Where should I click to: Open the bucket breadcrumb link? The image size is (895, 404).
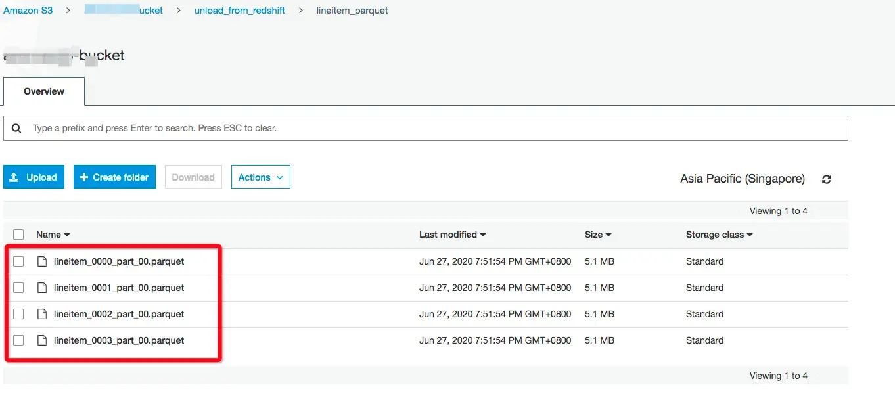[124, 11]
